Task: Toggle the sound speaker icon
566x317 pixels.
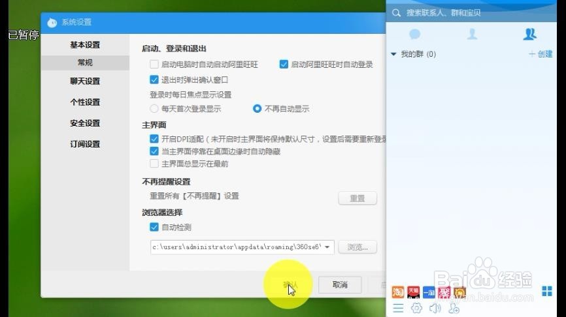Action: [435, 308]
